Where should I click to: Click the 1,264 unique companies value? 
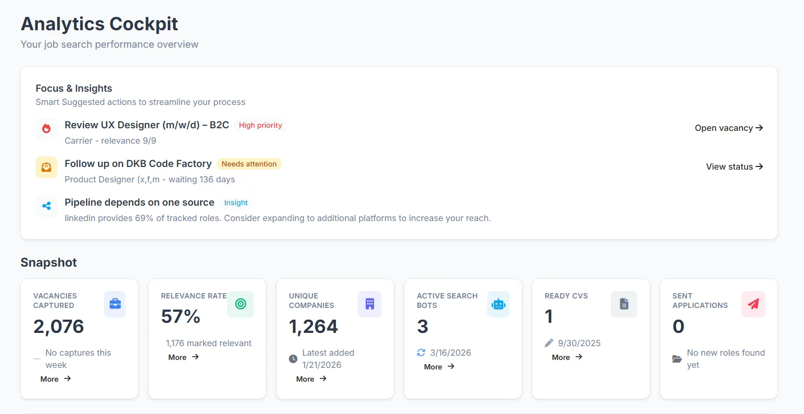pos(313,327)
